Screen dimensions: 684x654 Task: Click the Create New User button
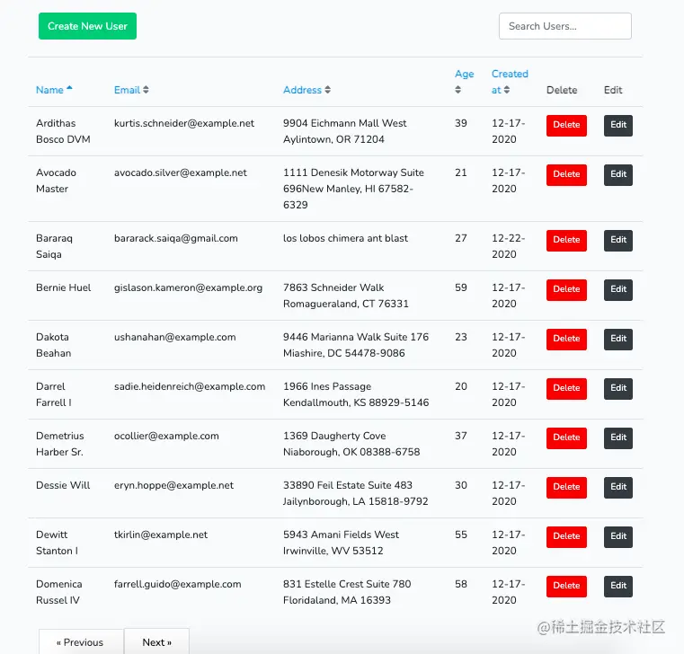coord(87,26)
